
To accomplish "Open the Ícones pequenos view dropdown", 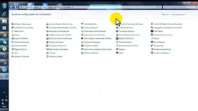I will click(179, 14).
